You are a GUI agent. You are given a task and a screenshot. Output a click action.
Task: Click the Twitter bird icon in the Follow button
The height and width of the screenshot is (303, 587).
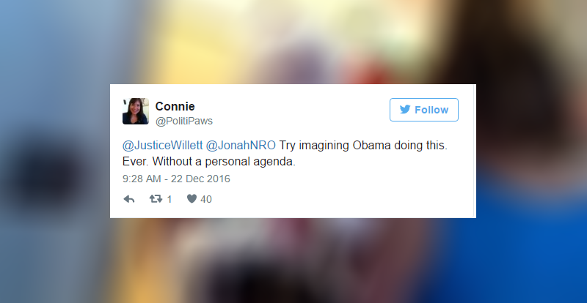(405, 110)
